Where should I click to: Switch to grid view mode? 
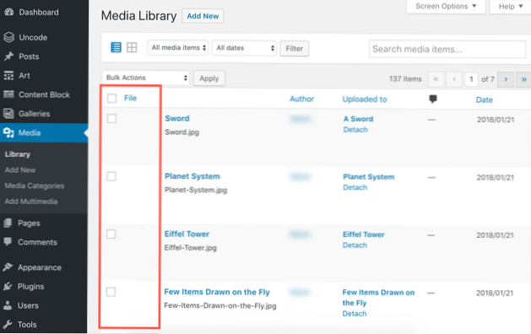[132, 47]
